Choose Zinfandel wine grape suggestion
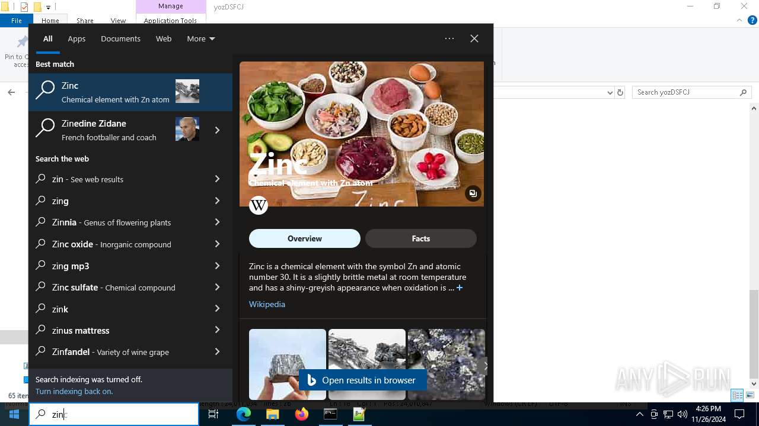 point(116,352)
